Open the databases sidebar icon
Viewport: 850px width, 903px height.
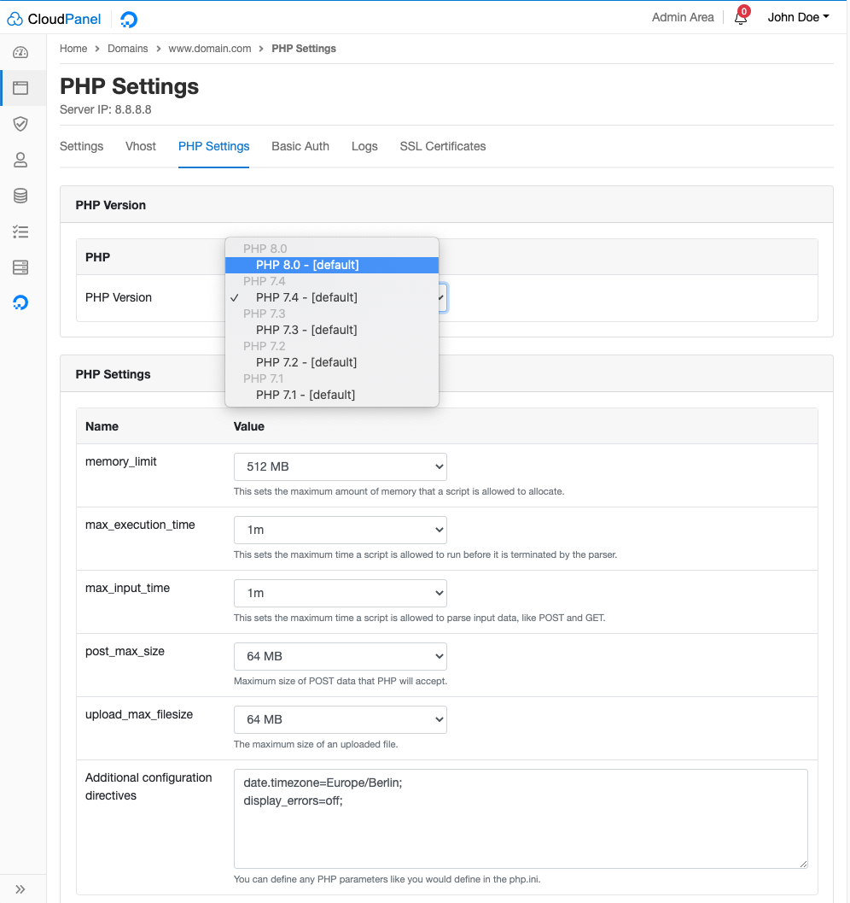pyautogui.click(x=20, y=196)
